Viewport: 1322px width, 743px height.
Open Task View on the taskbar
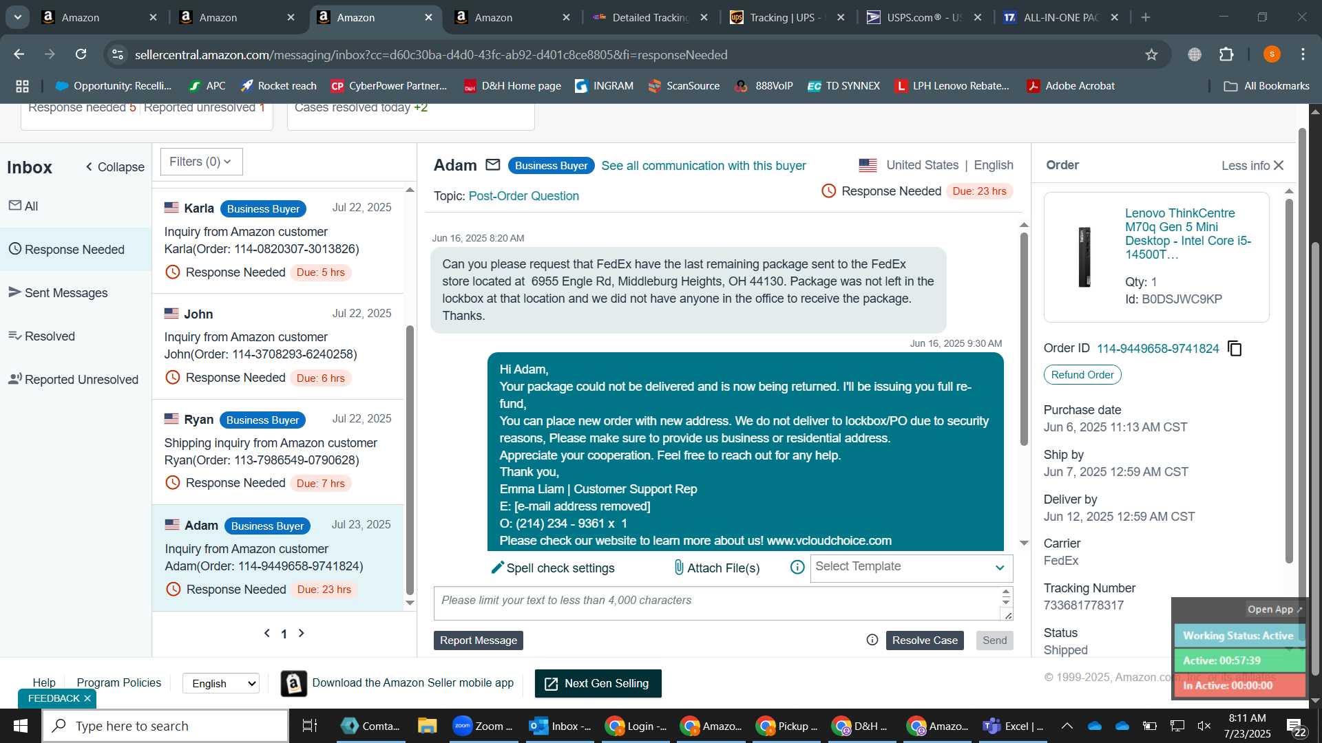310,726
